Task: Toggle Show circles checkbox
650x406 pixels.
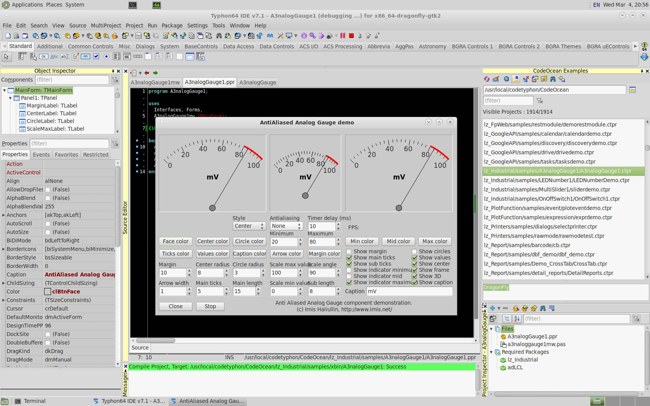Action: 414,251
